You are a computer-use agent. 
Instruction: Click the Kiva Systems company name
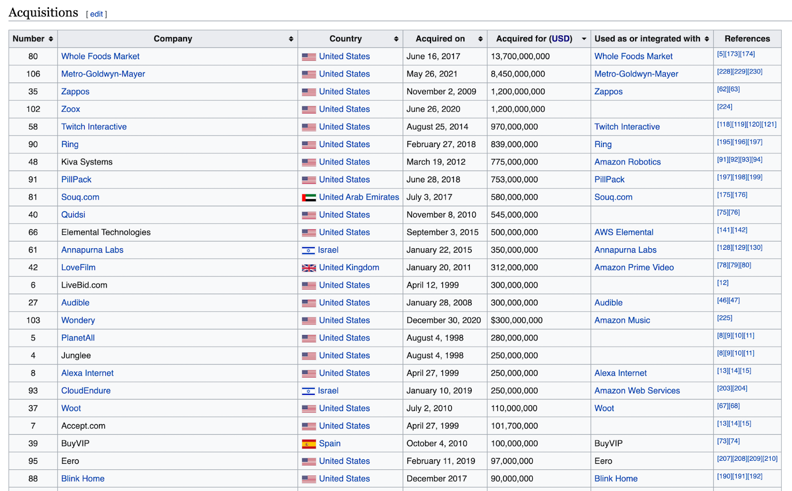pyautogui.click(x=87, y=162)
